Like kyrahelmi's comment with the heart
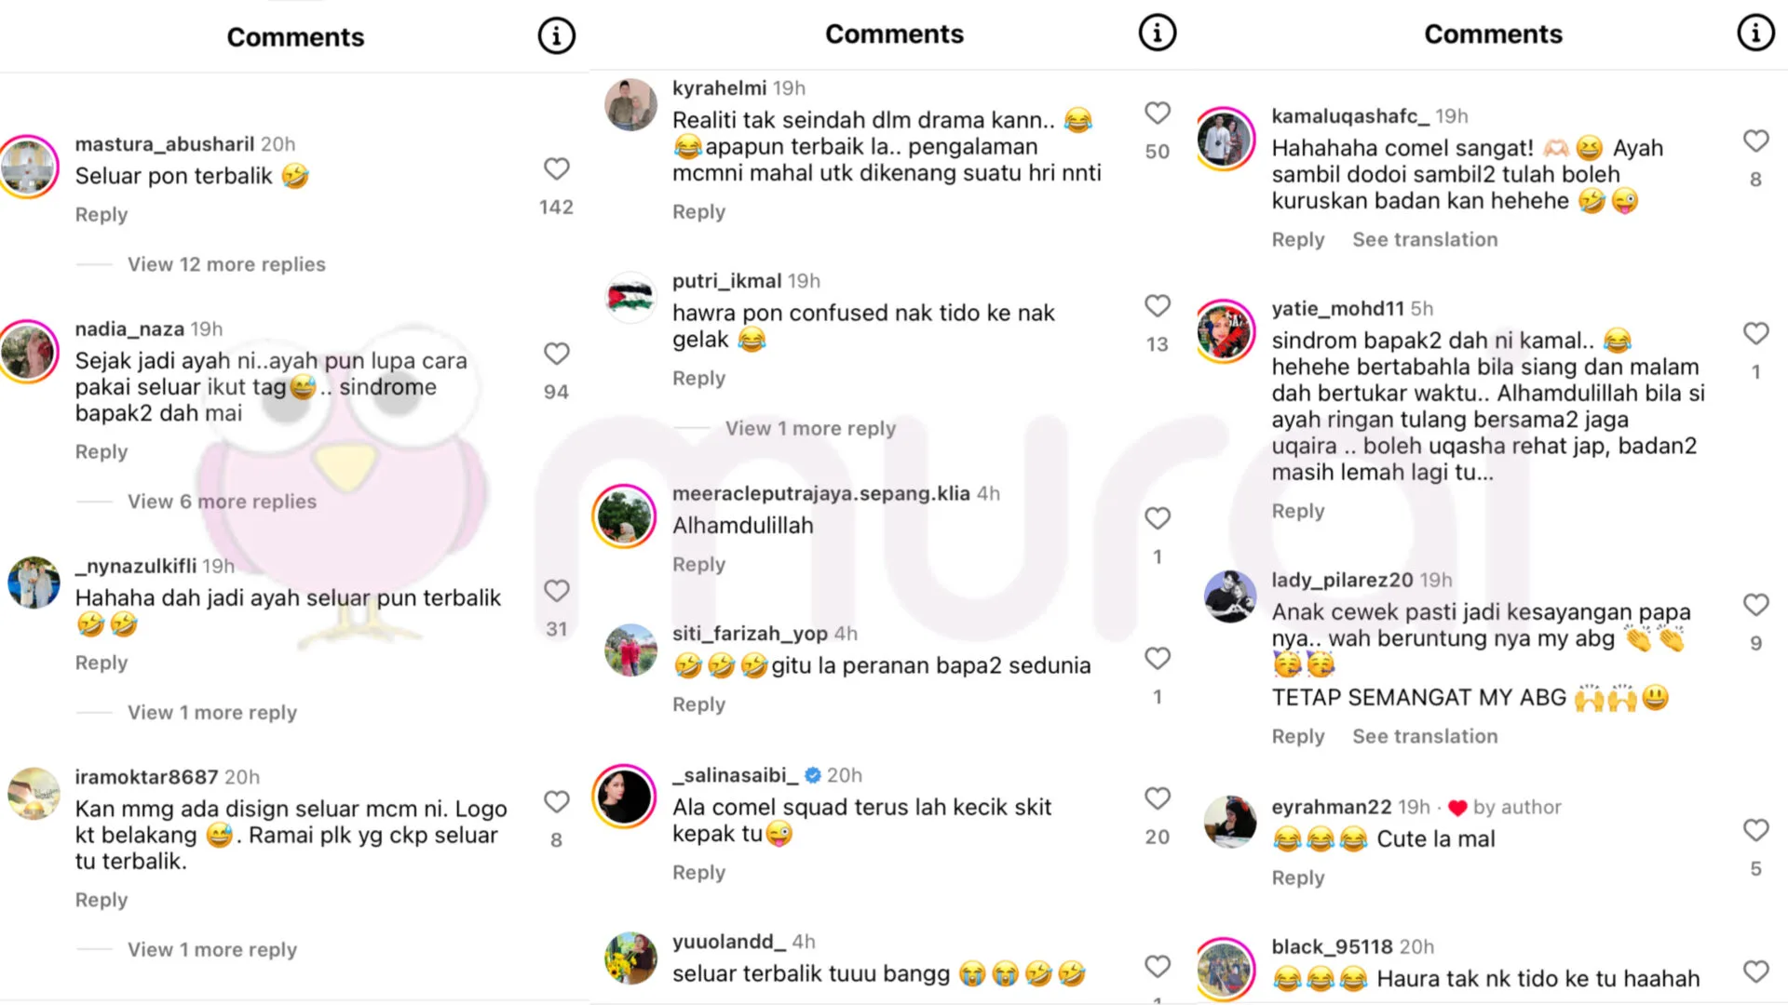The height and width of the screenshot is (1005, 1788). click(x=1158, y=113)
